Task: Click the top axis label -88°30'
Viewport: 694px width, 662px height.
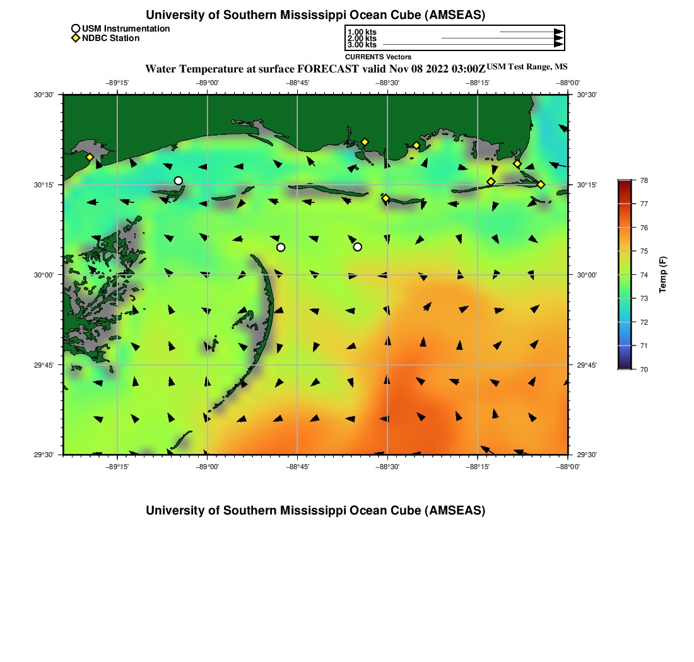Action: (388, 83)
